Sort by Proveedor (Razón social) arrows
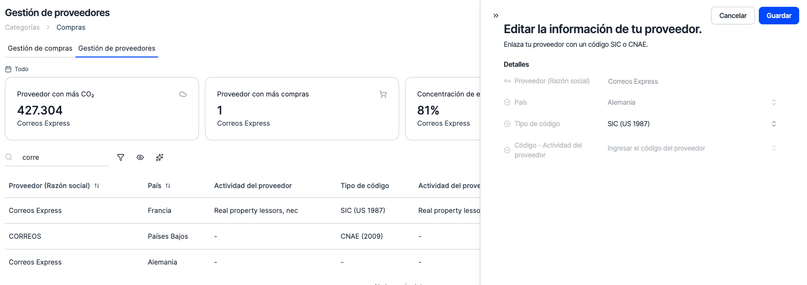Image resolution: width=807 pixels, height=285 pixels. tap(97, 186)
